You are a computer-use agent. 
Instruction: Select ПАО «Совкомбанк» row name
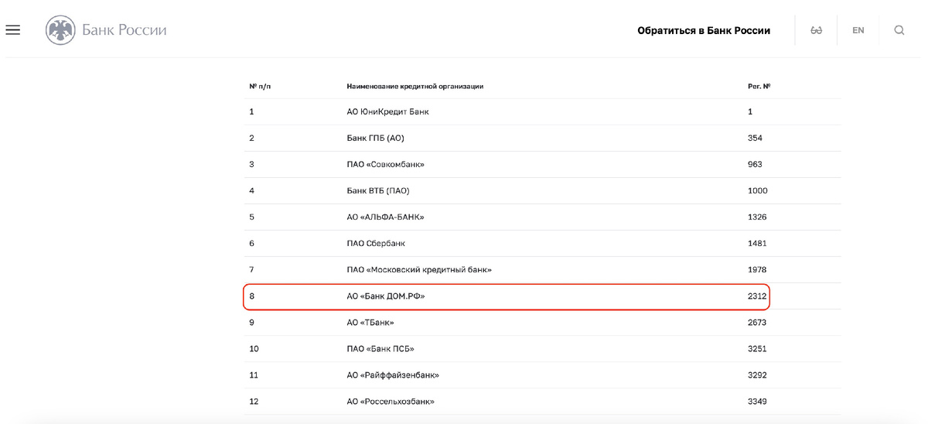pyautogui.click(x=385, y=165)
